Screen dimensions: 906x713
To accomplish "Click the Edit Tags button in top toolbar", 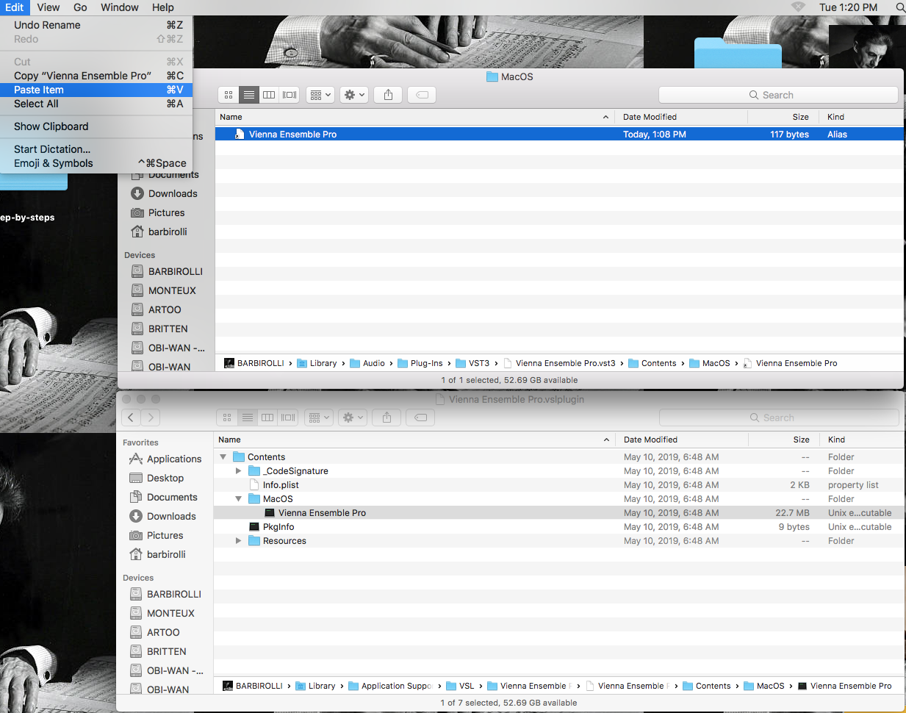I will coord(422,95).
